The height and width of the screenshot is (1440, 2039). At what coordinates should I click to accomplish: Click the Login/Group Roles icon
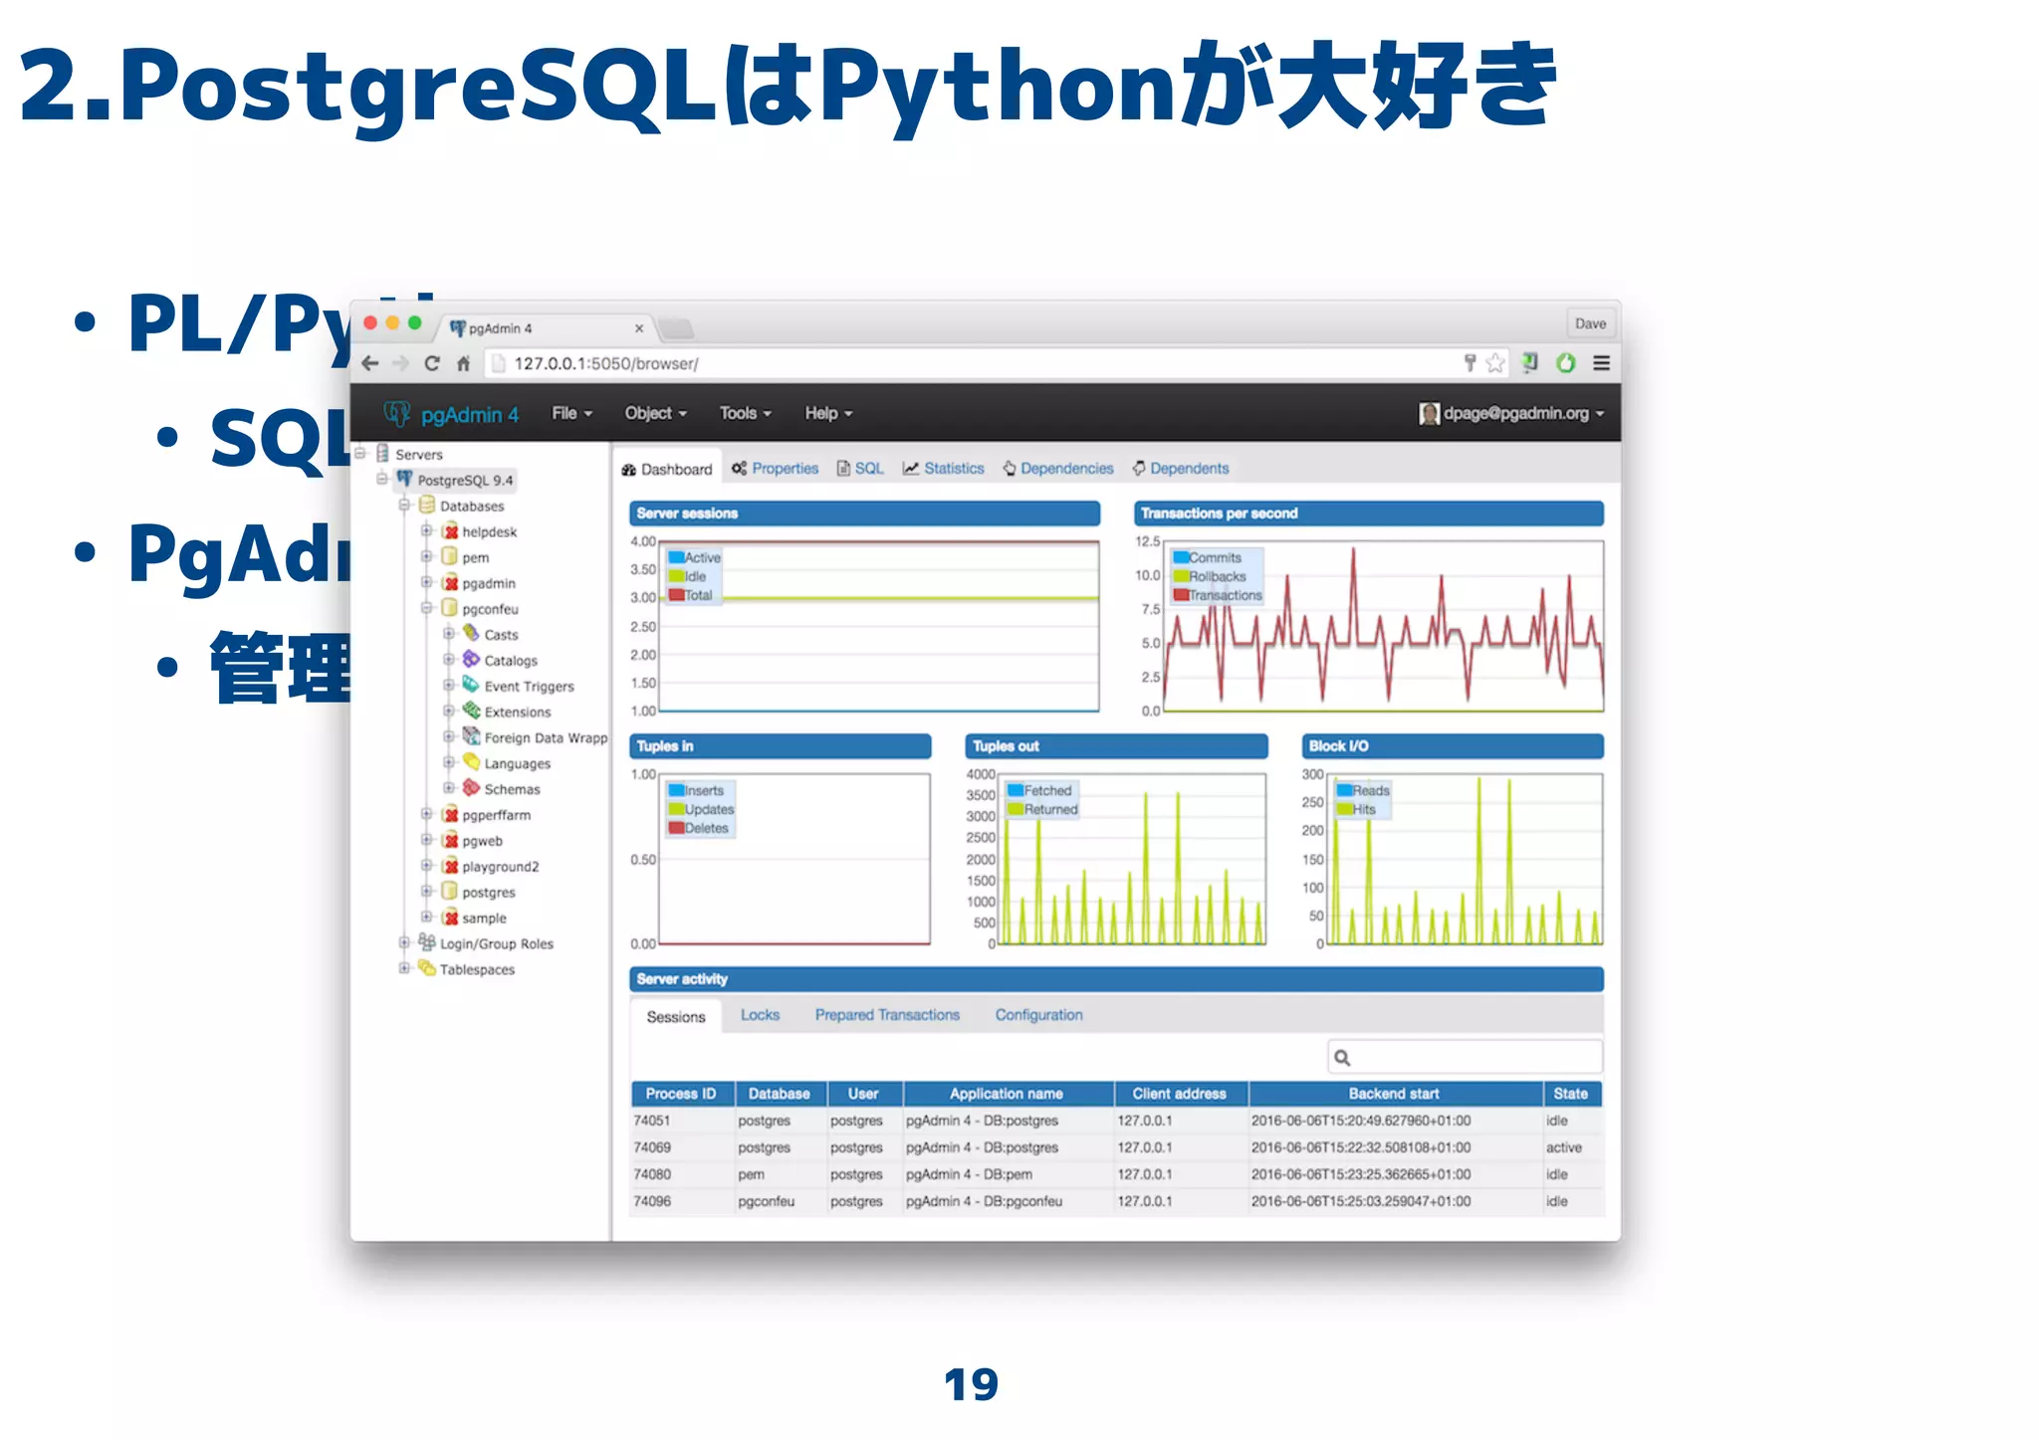427,942
